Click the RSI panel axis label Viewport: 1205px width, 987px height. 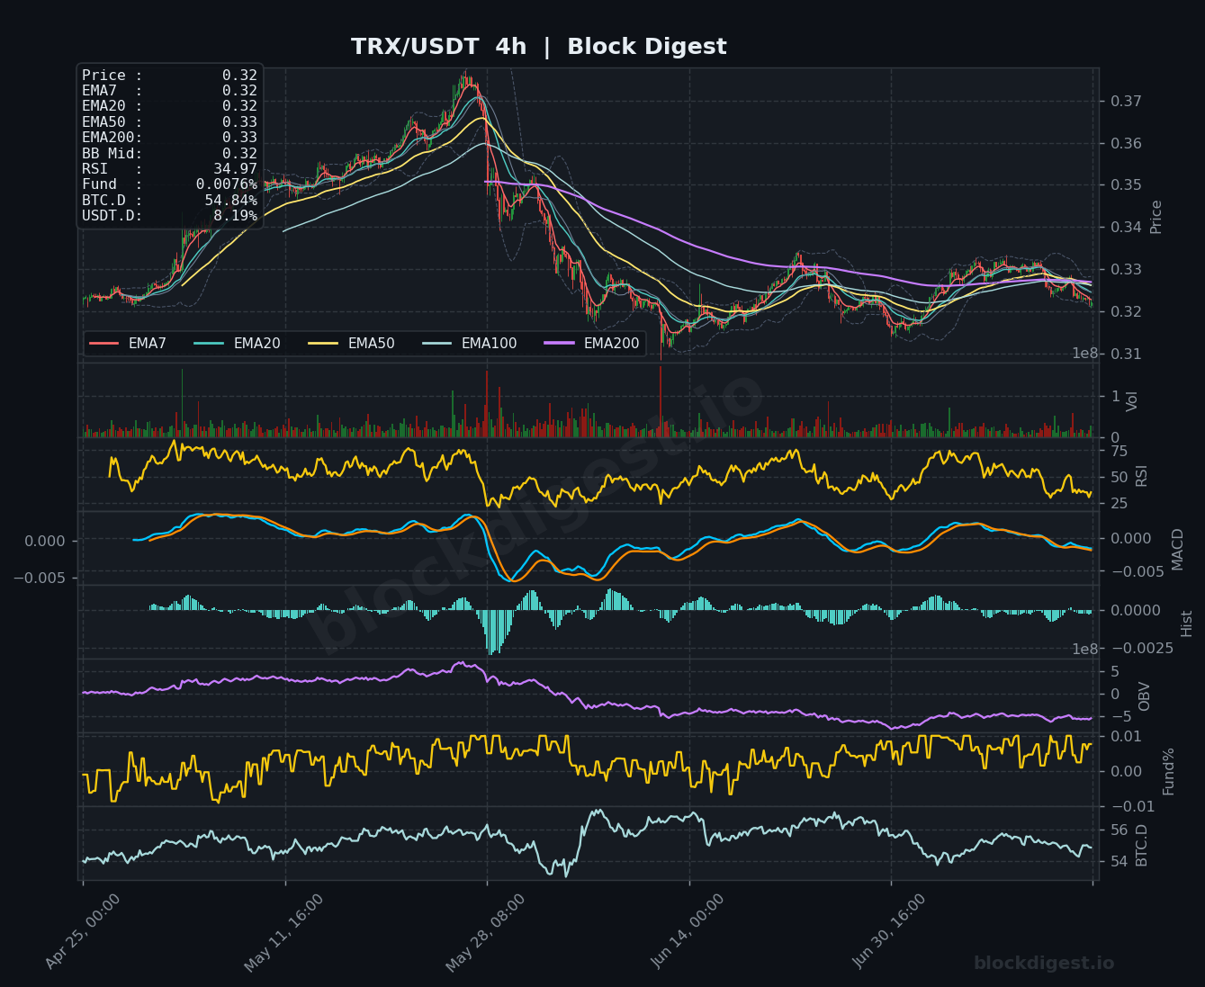[x=1141, y=475]
